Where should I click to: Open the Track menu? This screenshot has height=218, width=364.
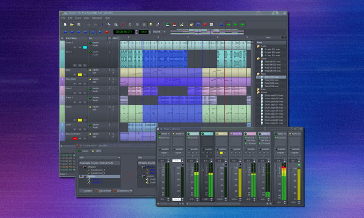pos(78,17)
